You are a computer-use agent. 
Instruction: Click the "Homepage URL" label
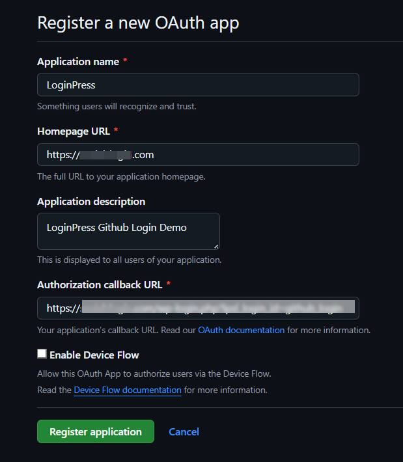pyautogui.click(x=74, y=131)
